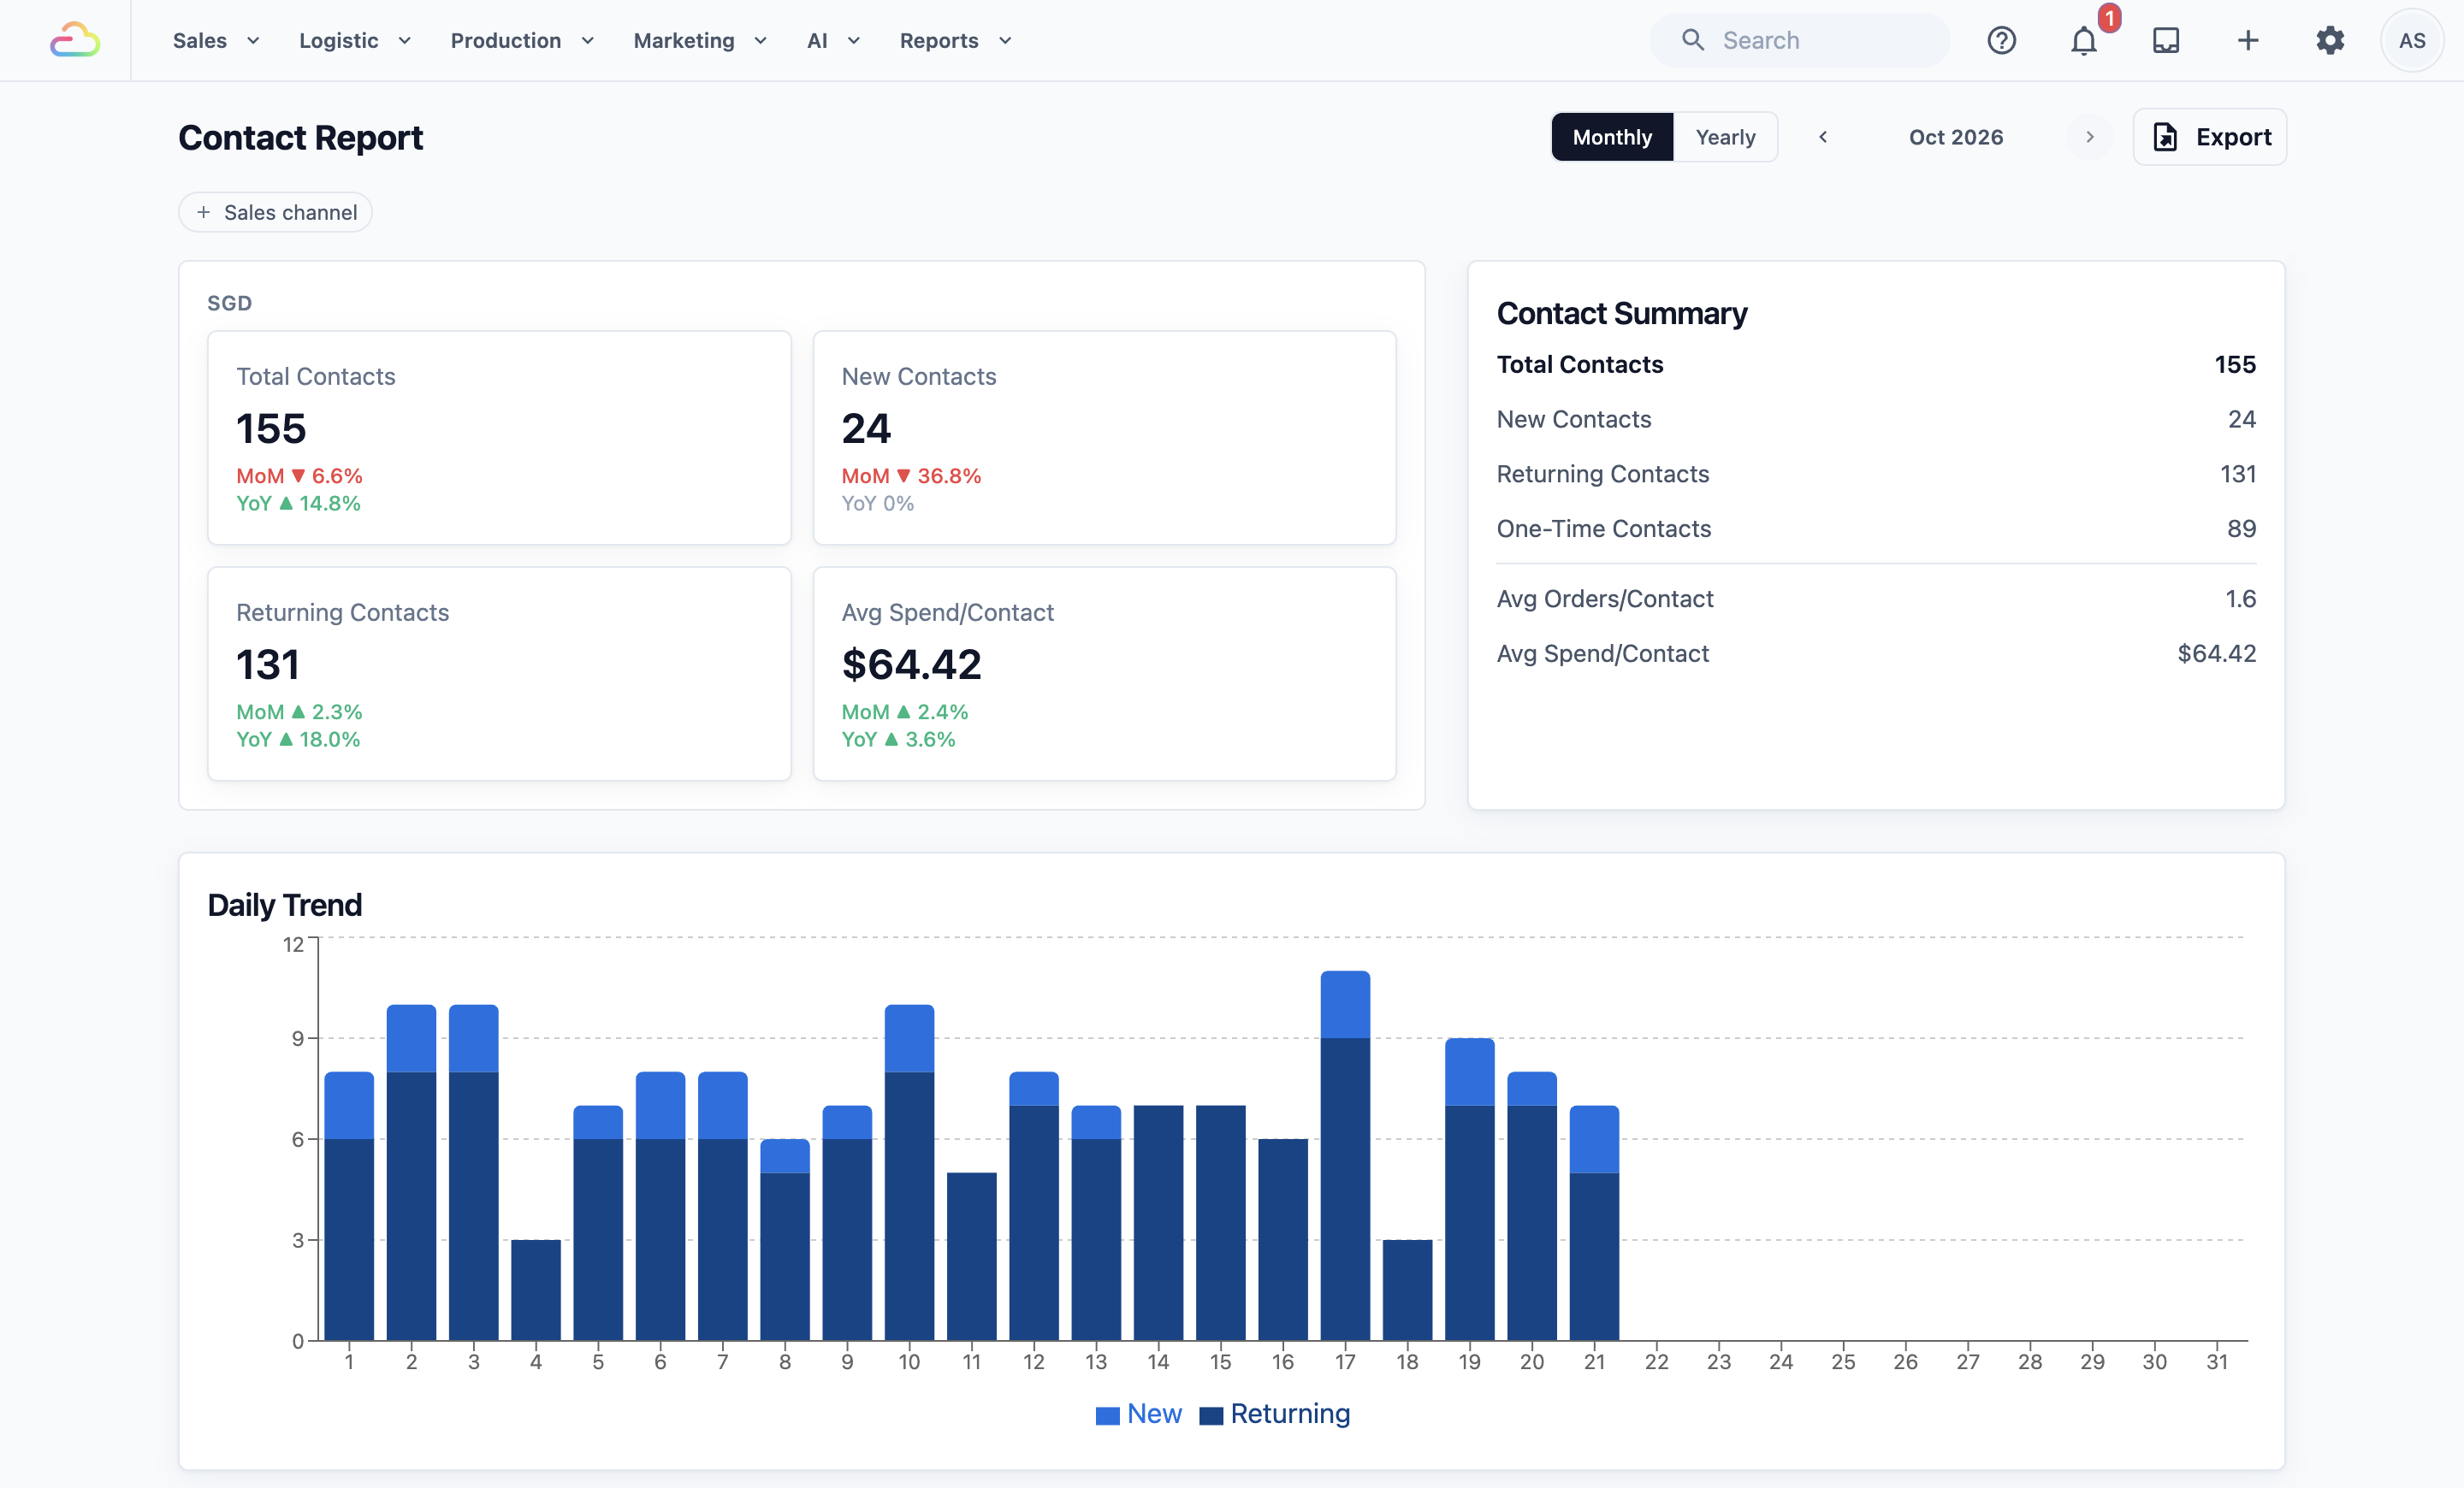Click the plus create icon in top bar
The width and height of the screenshot is (2464, 1488).
point(2248,40)
